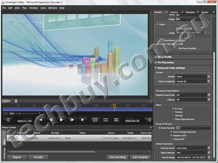Undock the Encode panel via pop-out icon
This screenshot has width=218, height=163.
pos(167,12)
